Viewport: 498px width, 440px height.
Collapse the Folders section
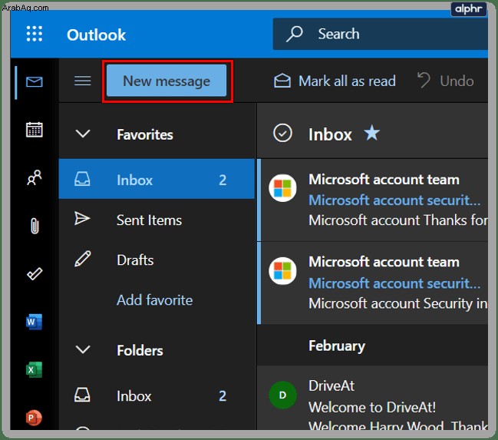tap(83, 349)
